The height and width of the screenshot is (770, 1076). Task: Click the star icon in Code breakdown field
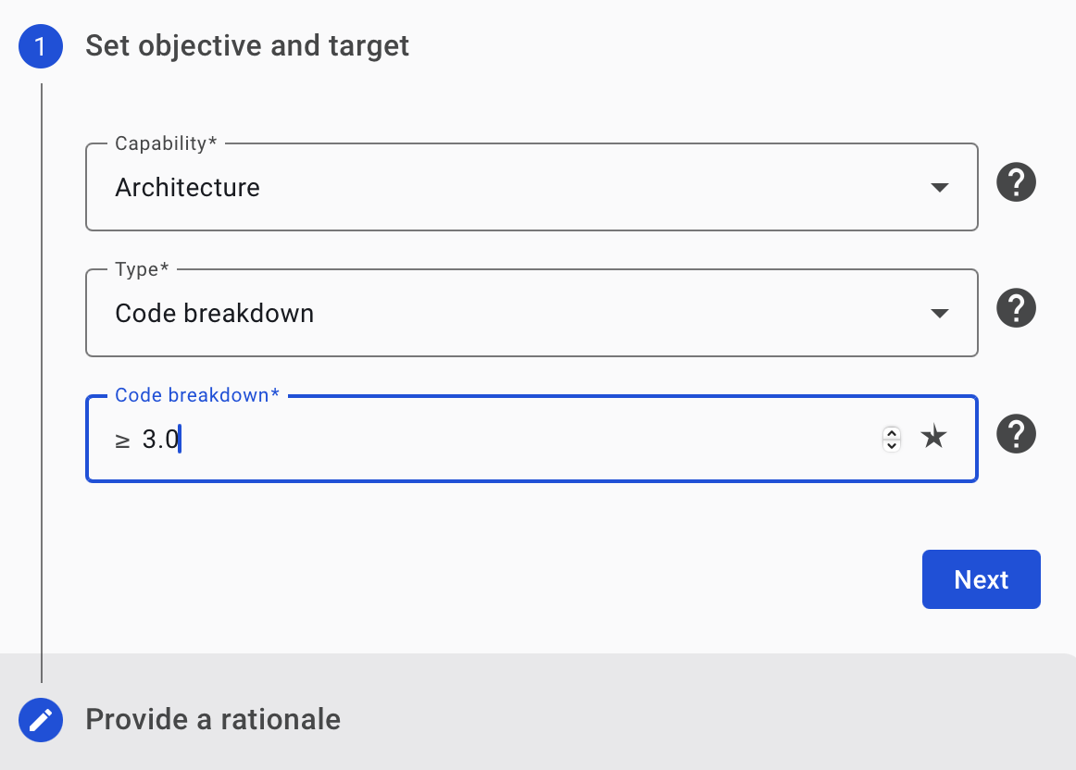[933, 437]
